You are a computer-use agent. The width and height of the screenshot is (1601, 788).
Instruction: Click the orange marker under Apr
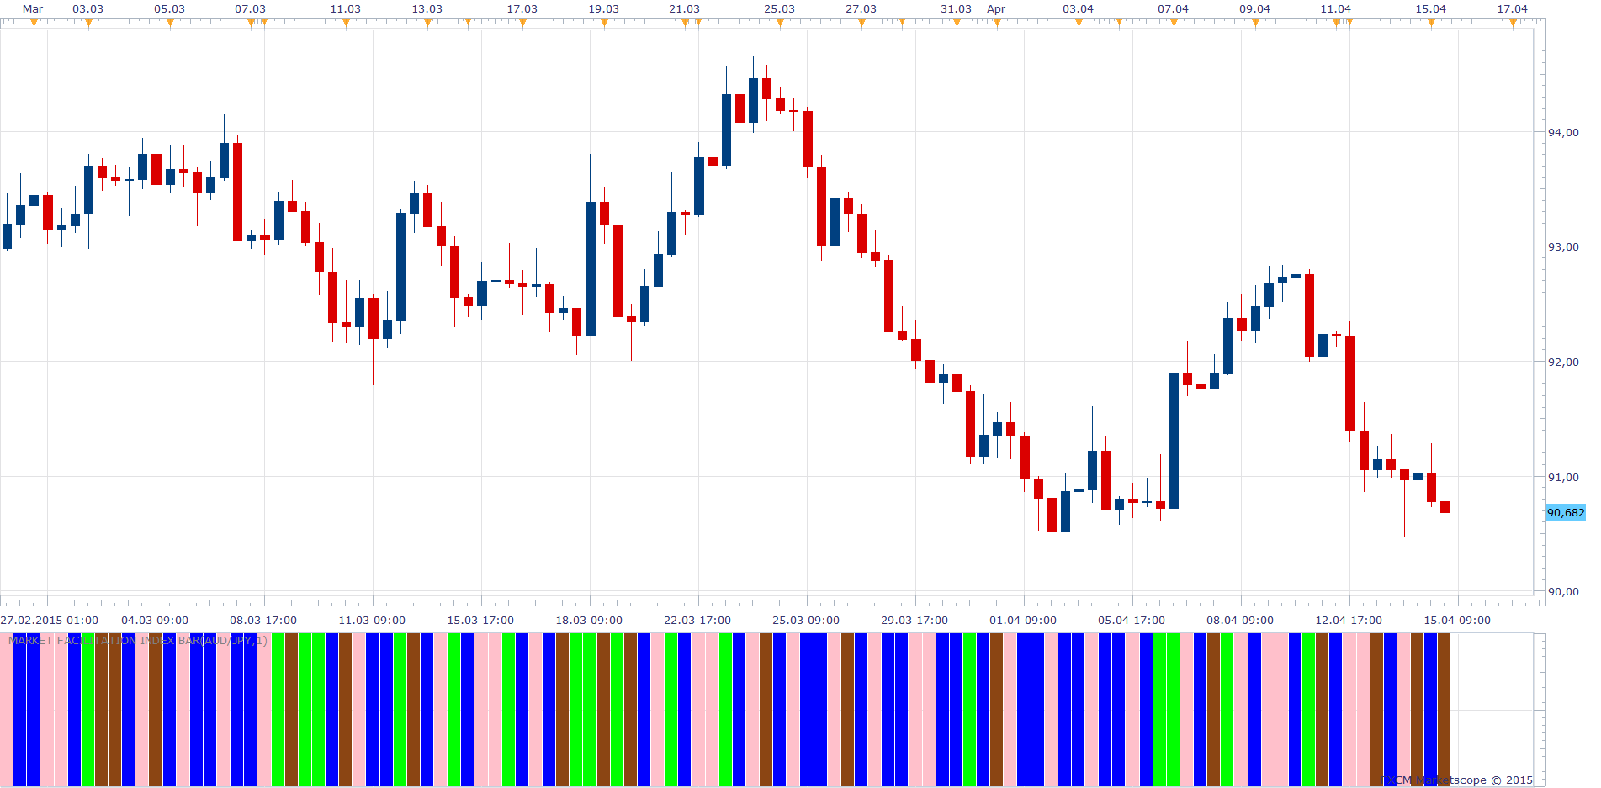(x=997, y=23)
